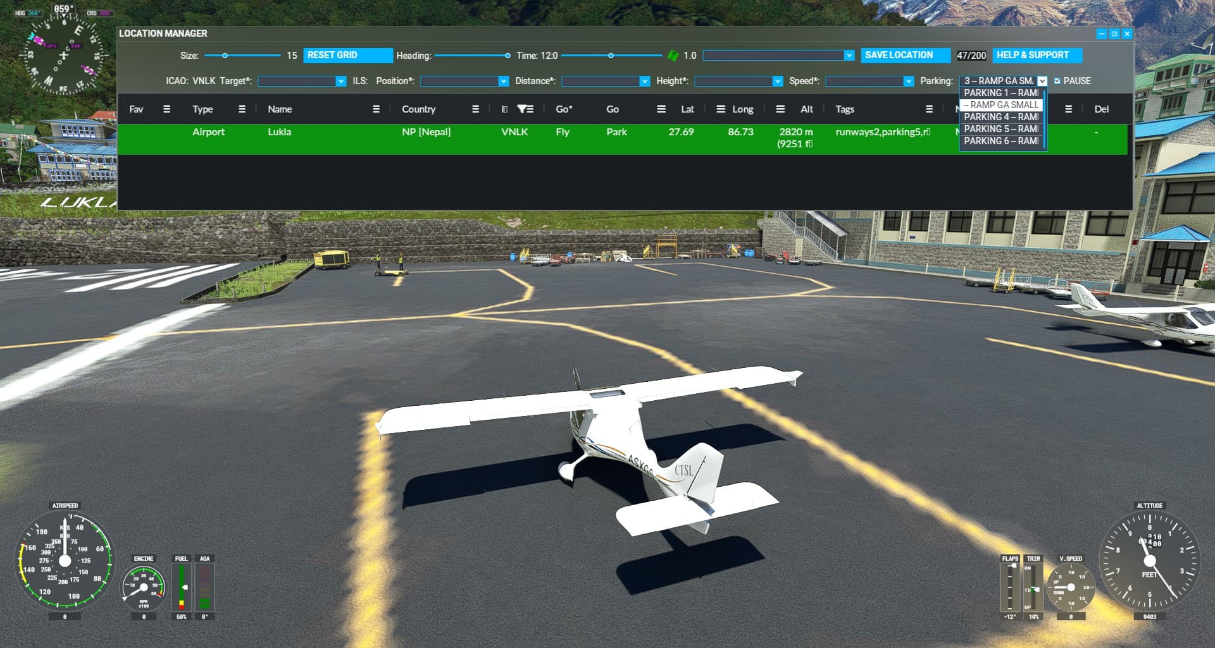Open the Country column menu icon
The height and width of the screenshot is (648, 1215).
[475, 109]
